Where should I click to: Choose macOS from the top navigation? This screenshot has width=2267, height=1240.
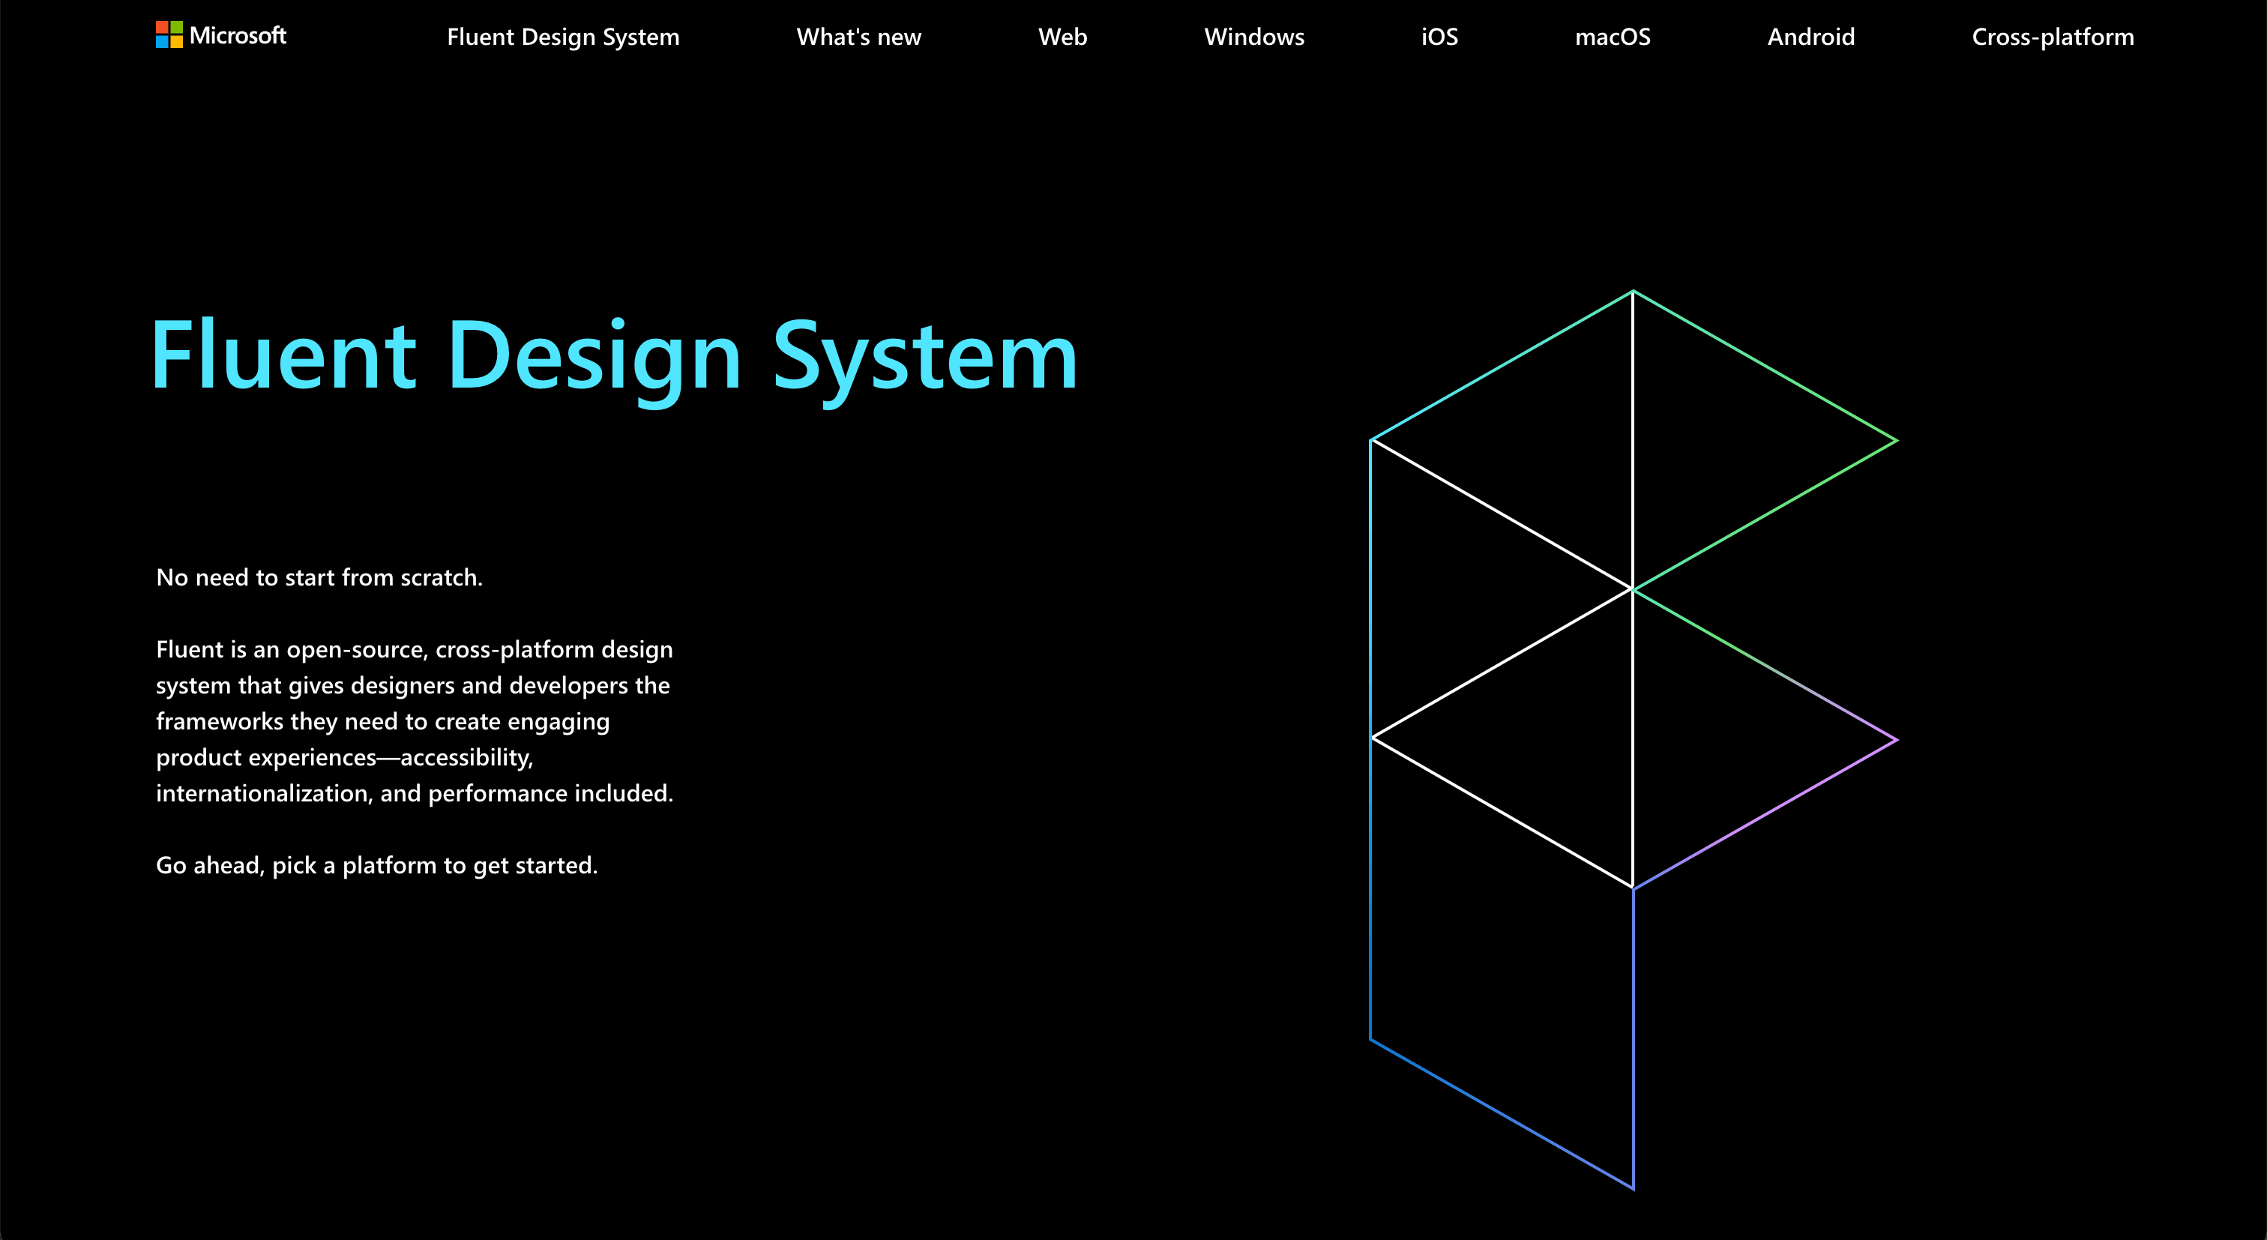pos(1613,37)
